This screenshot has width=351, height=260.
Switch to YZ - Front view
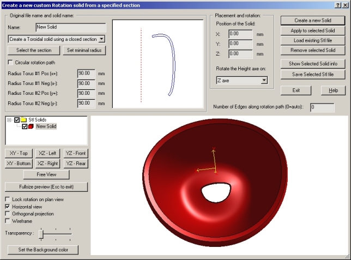pos(76,153)
